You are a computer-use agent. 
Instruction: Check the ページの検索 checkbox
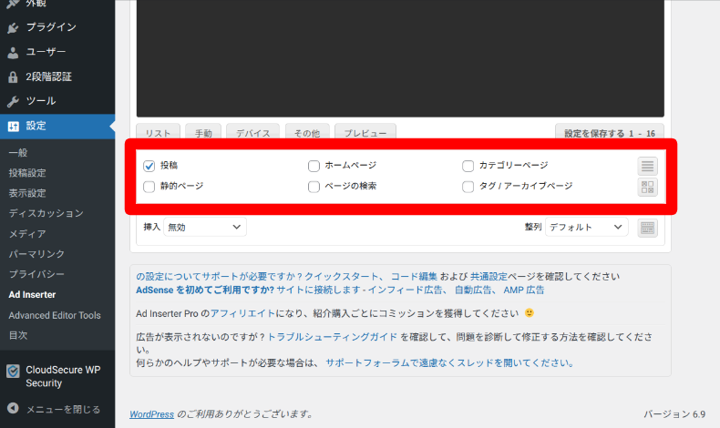click(x=314, y=187)
